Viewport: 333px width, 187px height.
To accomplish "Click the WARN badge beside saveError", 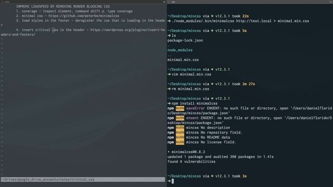I will click(x=180, y=109).
